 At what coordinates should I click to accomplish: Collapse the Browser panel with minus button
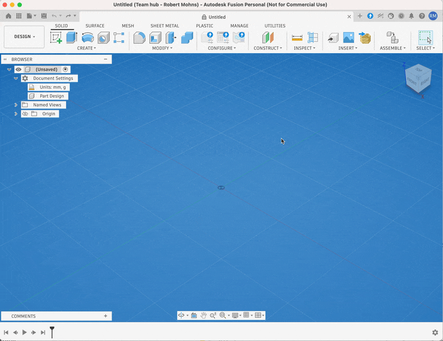(106, 59)
